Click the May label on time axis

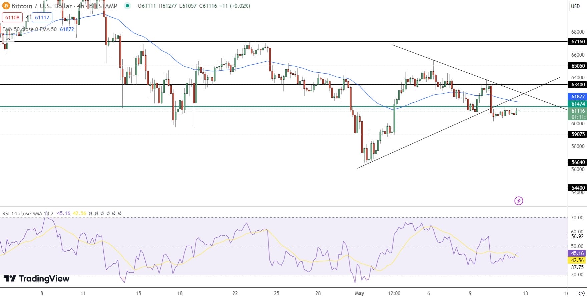point(360,293)
